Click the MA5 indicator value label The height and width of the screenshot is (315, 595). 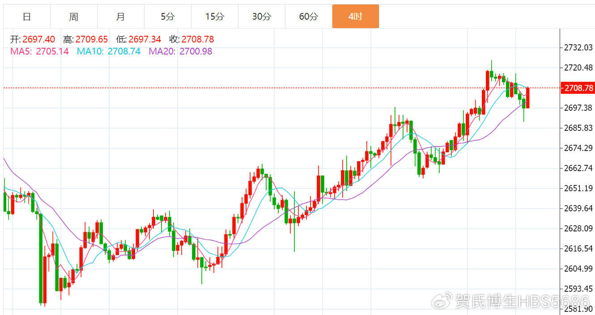click(x=39, y=51)
